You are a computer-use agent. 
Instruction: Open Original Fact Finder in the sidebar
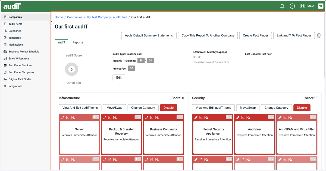point(25,79)
